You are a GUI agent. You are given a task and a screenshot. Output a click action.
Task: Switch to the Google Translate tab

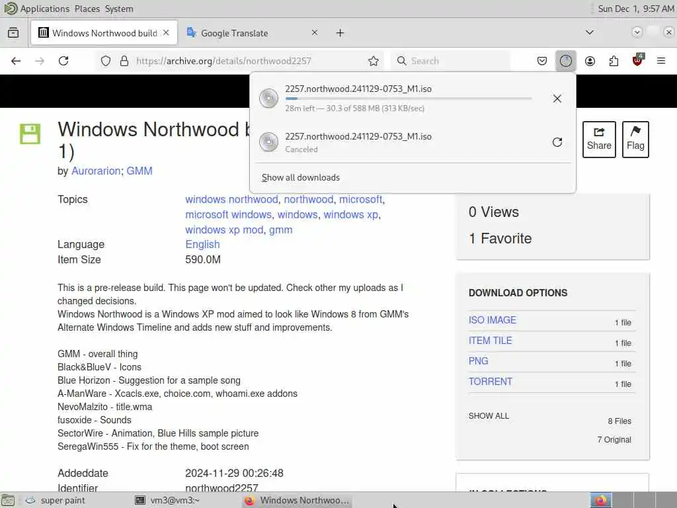coord(253,33)
